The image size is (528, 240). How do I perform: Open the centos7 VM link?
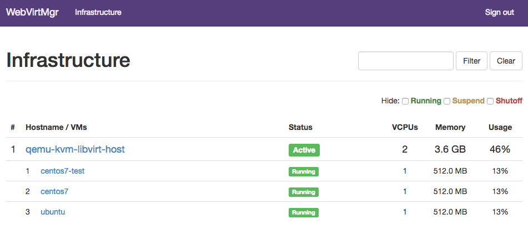click(x=54, y=191)
